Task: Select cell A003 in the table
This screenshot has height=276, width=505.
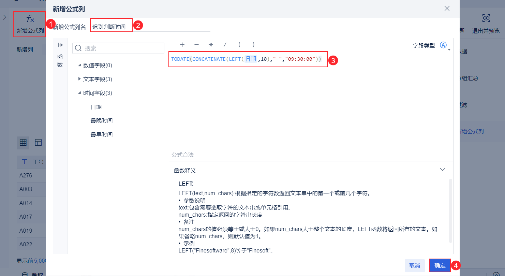Action: coord(31,189)
